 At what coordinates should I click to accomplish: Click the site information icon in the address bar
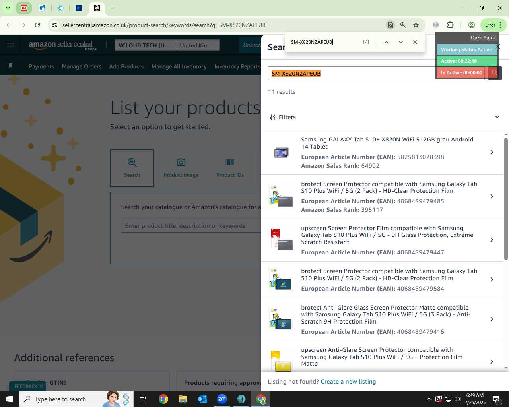tap(54, 25)
